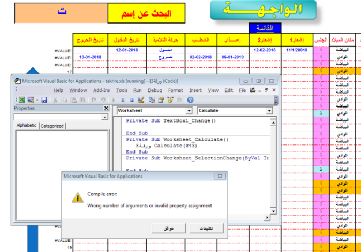Open the Add-Ins menu

(101, 90)
